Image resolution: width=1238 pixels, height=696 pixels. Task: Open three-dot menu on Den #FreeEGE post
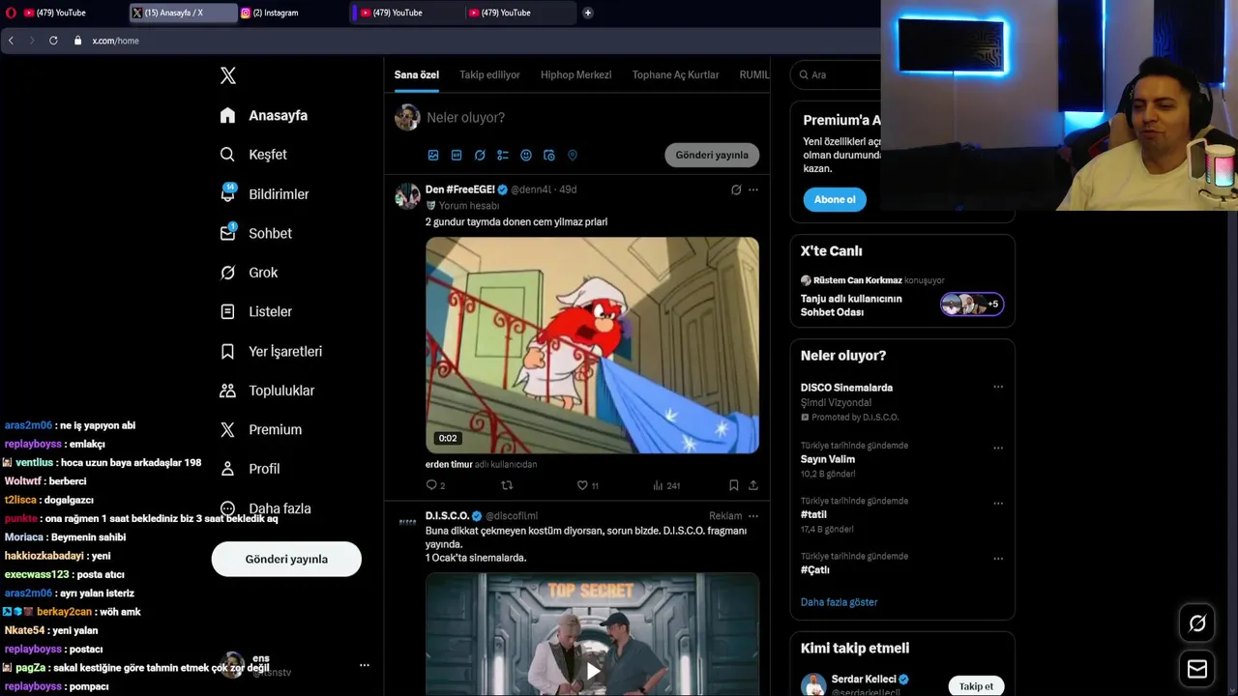[753, 189]
